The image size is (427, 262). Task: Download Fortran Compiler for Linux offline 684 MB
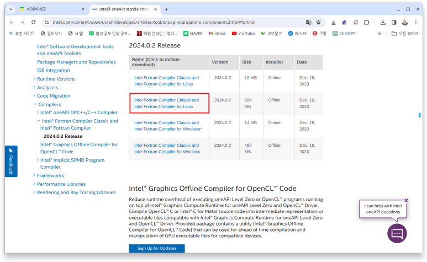point(166,103)
